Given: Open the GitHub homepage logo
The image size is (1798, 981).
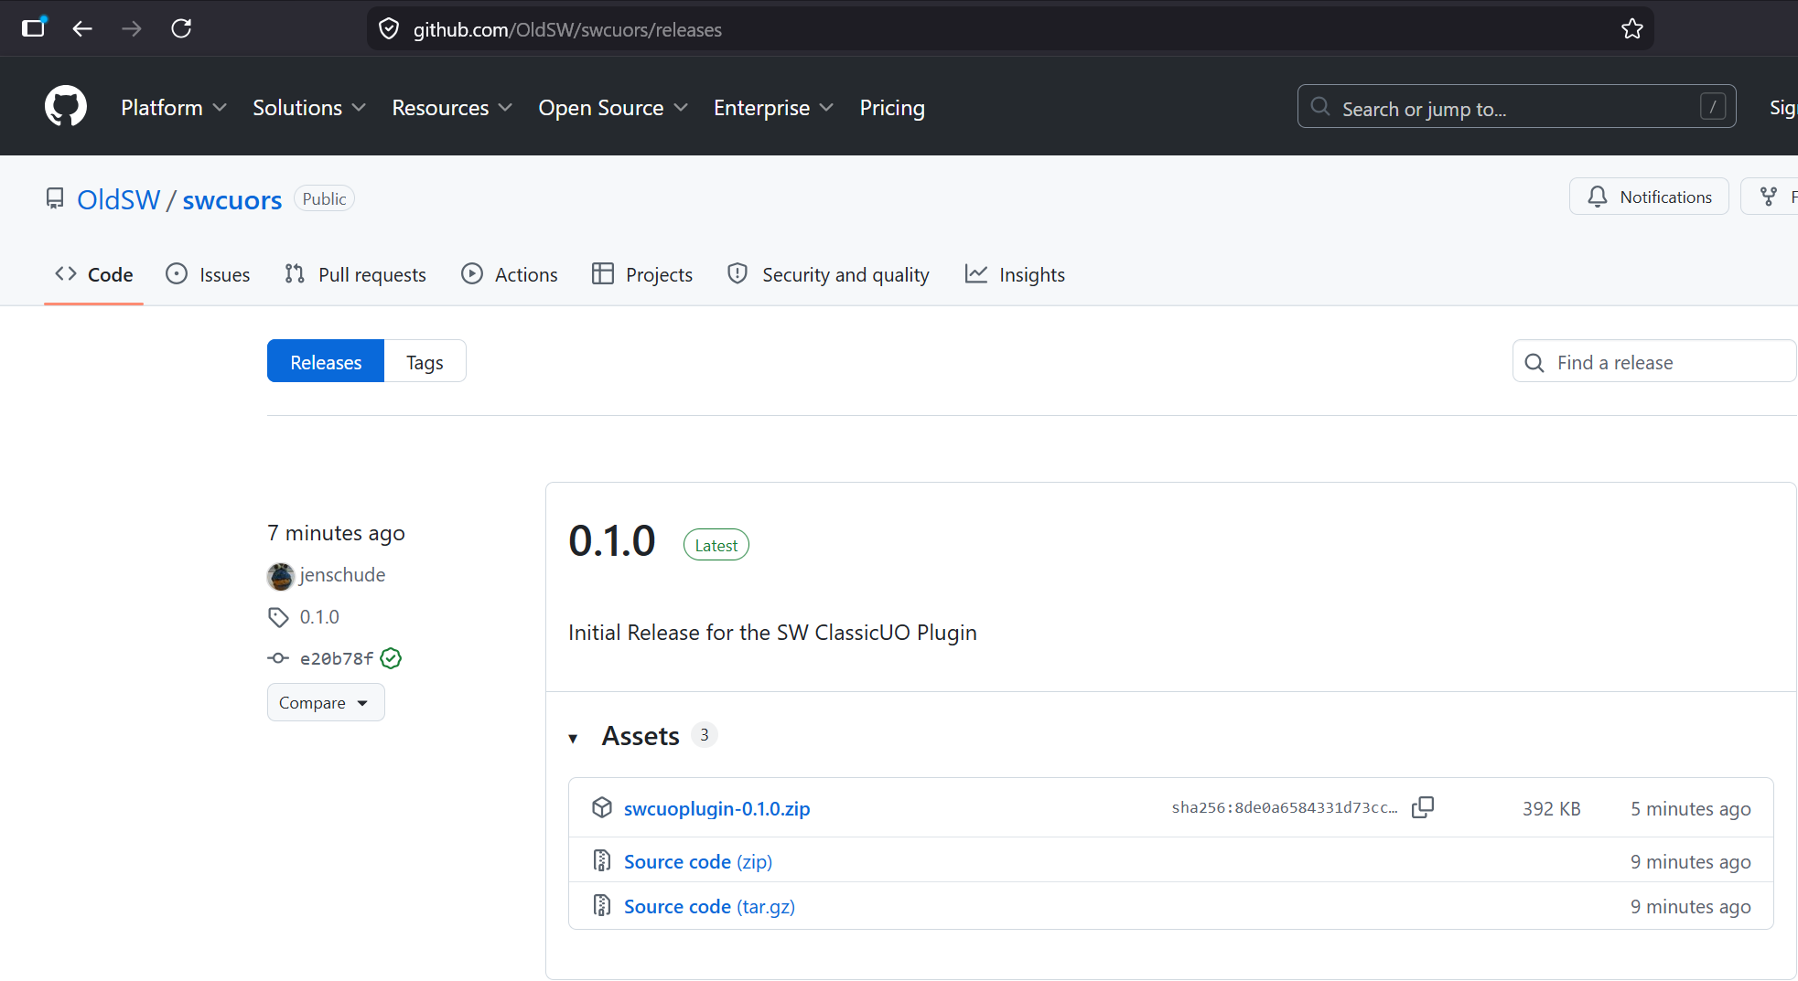Looking at the screenshot, I should tap(66, 107).
